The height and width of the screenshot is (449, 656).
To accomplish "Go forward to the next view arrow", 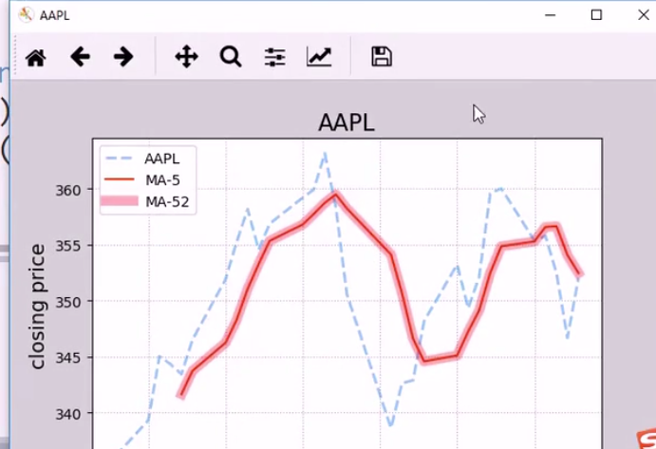I will 123,57.
